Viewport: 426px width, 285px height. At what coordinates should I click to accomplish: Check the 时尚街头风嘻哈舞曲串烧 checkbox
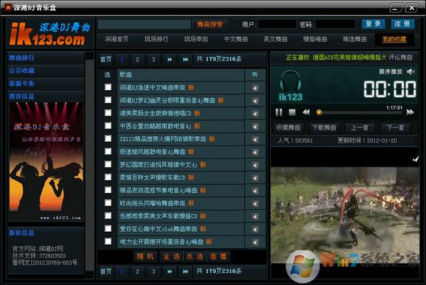[x=108, y=203]
